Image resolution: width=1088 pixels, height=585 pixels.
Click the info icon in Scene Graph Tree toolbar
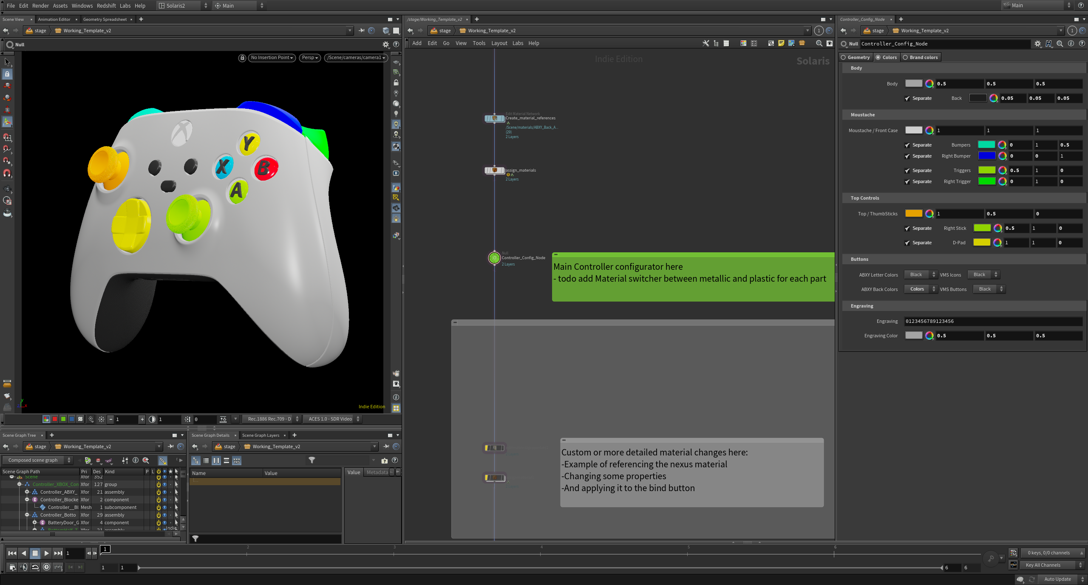pyautogui.click(x=136, y=460)
